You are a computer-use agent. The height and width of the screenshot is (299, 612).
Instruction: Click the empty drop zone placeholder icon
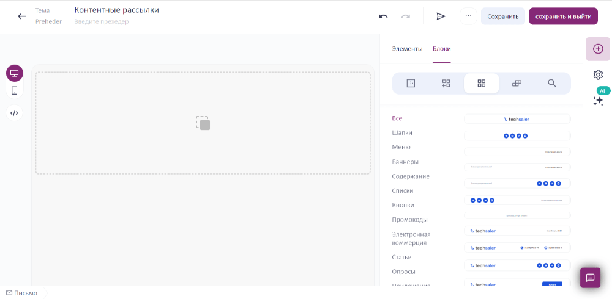(x=203, y=123)
